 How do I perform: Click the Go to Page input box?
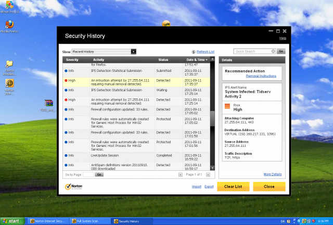pos(88,174)
